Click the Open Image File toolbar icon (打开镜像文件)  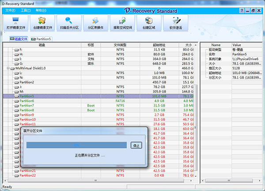(x=16, y=23)
